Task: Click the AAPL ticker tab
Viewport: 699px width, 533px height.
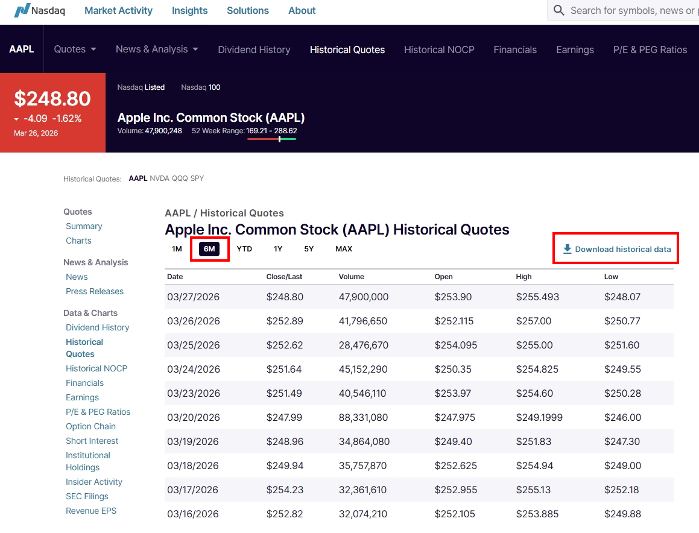Action: [x=21, y=49]
